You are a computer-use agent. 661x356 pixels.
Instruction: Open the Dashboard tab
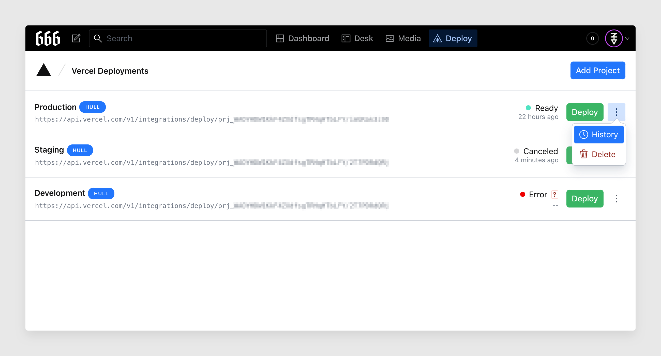point(303,38)
